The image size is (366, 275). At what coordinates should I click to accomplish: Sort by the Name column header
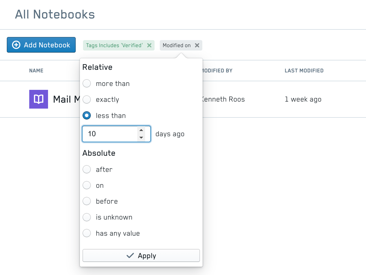click(x=36, y=71)
